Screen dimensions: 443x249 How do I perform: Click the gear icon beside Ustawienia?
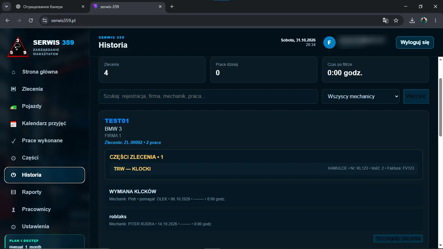[13, 227]
